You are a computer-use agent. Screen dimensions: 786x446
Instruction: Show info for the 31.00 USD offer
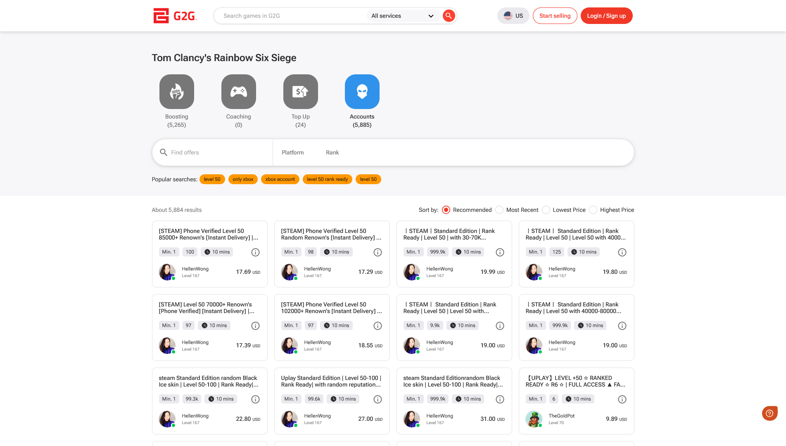(x=500, y=399)
